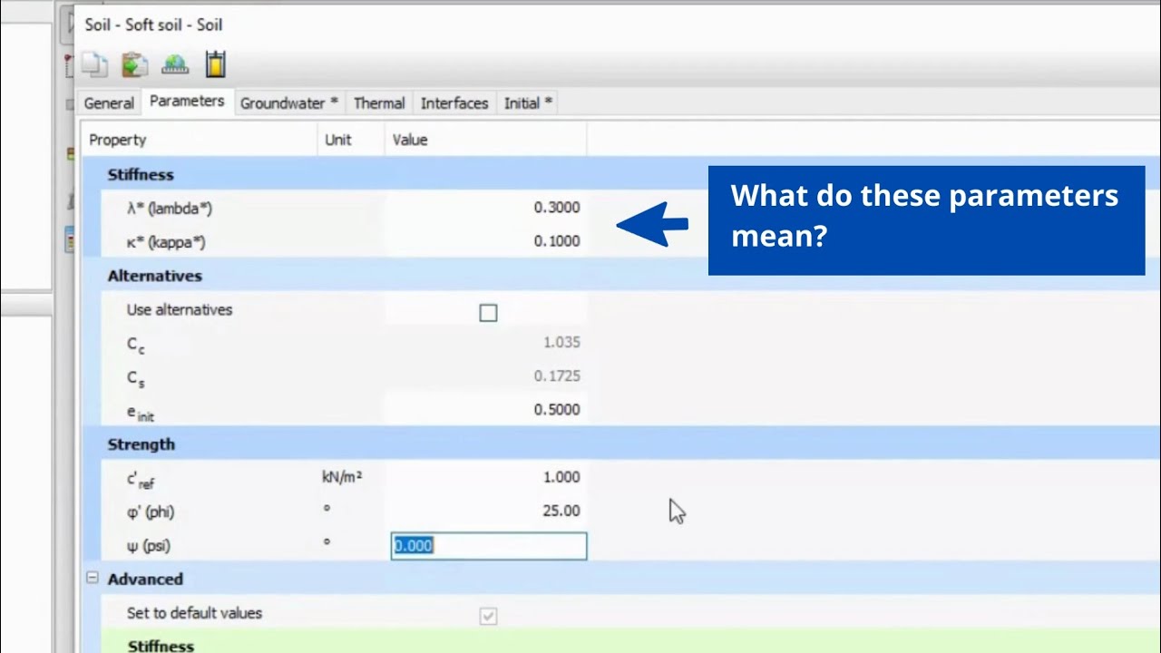The width and height of the screenshot is (1161, 653).
Task: Select the Parameters tab
Action: 187,102
